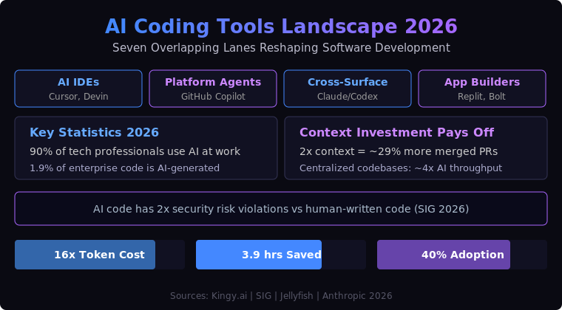562x310 pixels.
Task: Click '2x context = ~29% more merged PRs'
Action: coord(399,151)
